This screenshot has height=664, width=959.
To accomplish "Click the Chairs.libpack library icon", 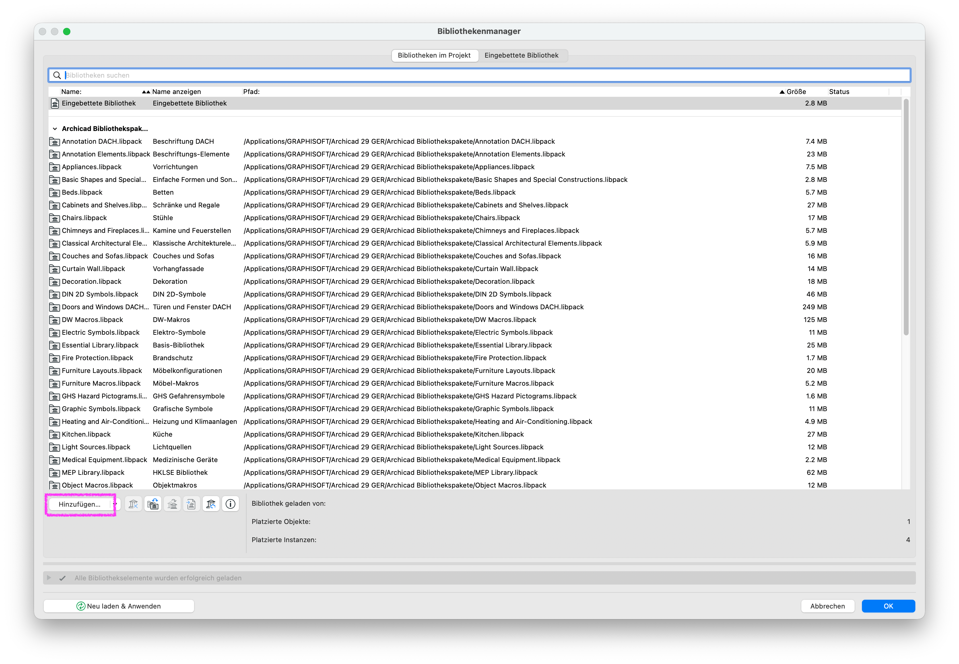I will (x=55, y=218).
